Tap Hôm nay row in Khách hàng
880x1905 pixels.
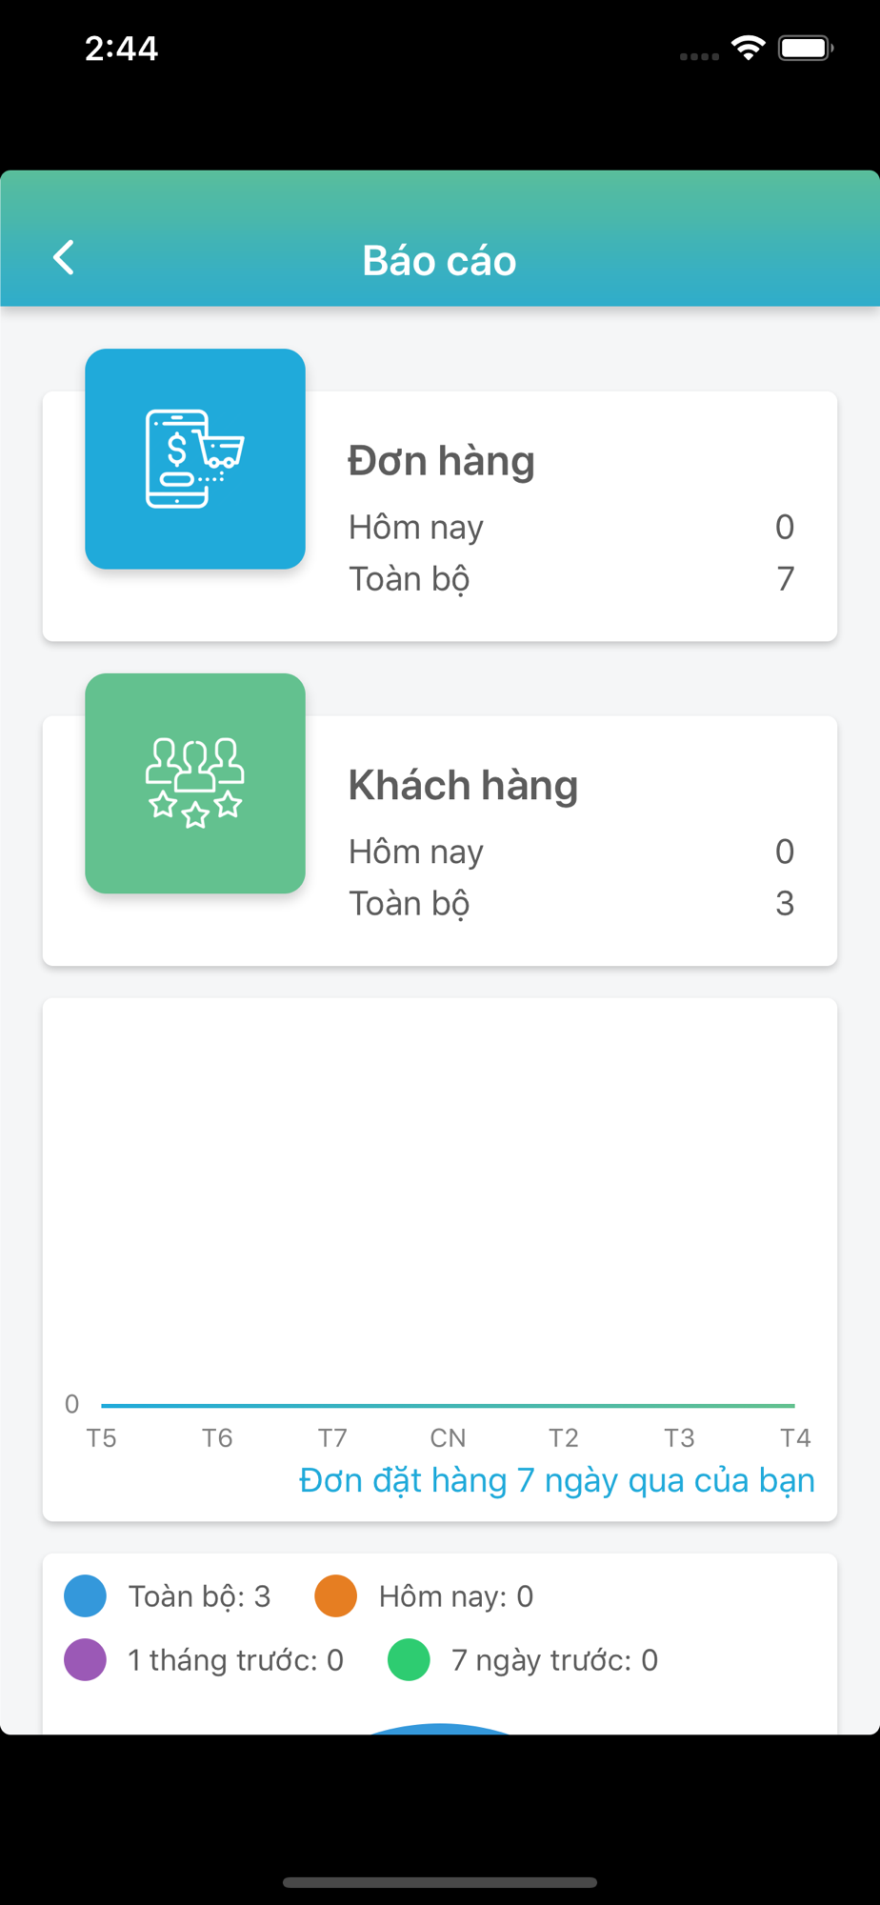[571, 852]
